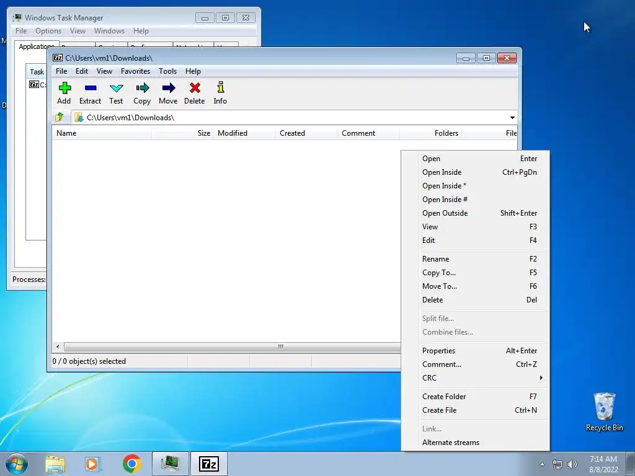Image resolution: width=635 pixels, height=476 pixels.
Task: Open Google Chrome from the taskbar
Action: click(x=131, y=464)
